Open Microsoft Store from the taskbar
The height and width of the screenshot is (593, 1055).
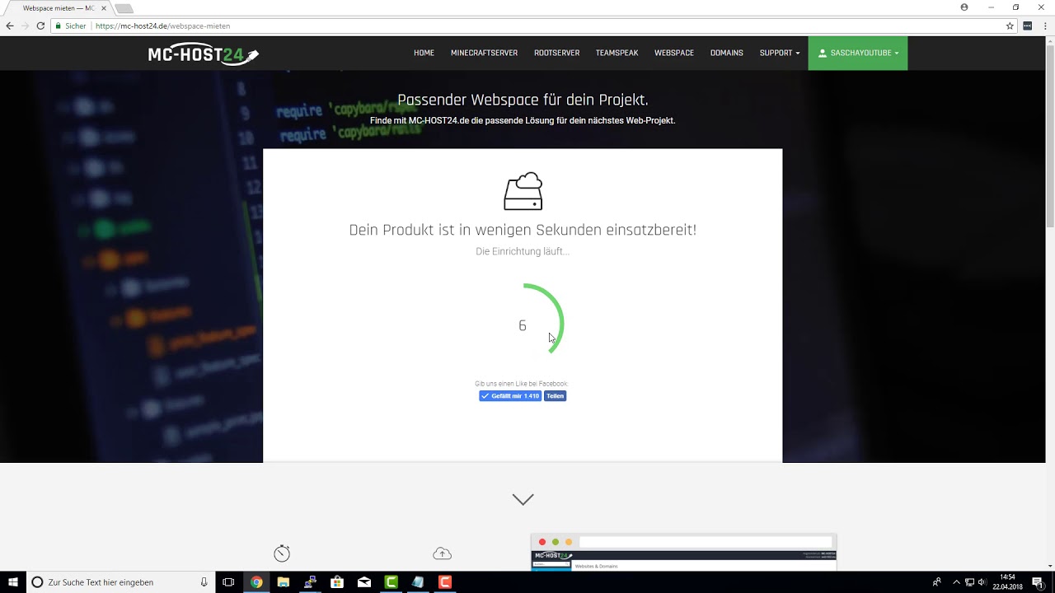(x=337, y=582)
